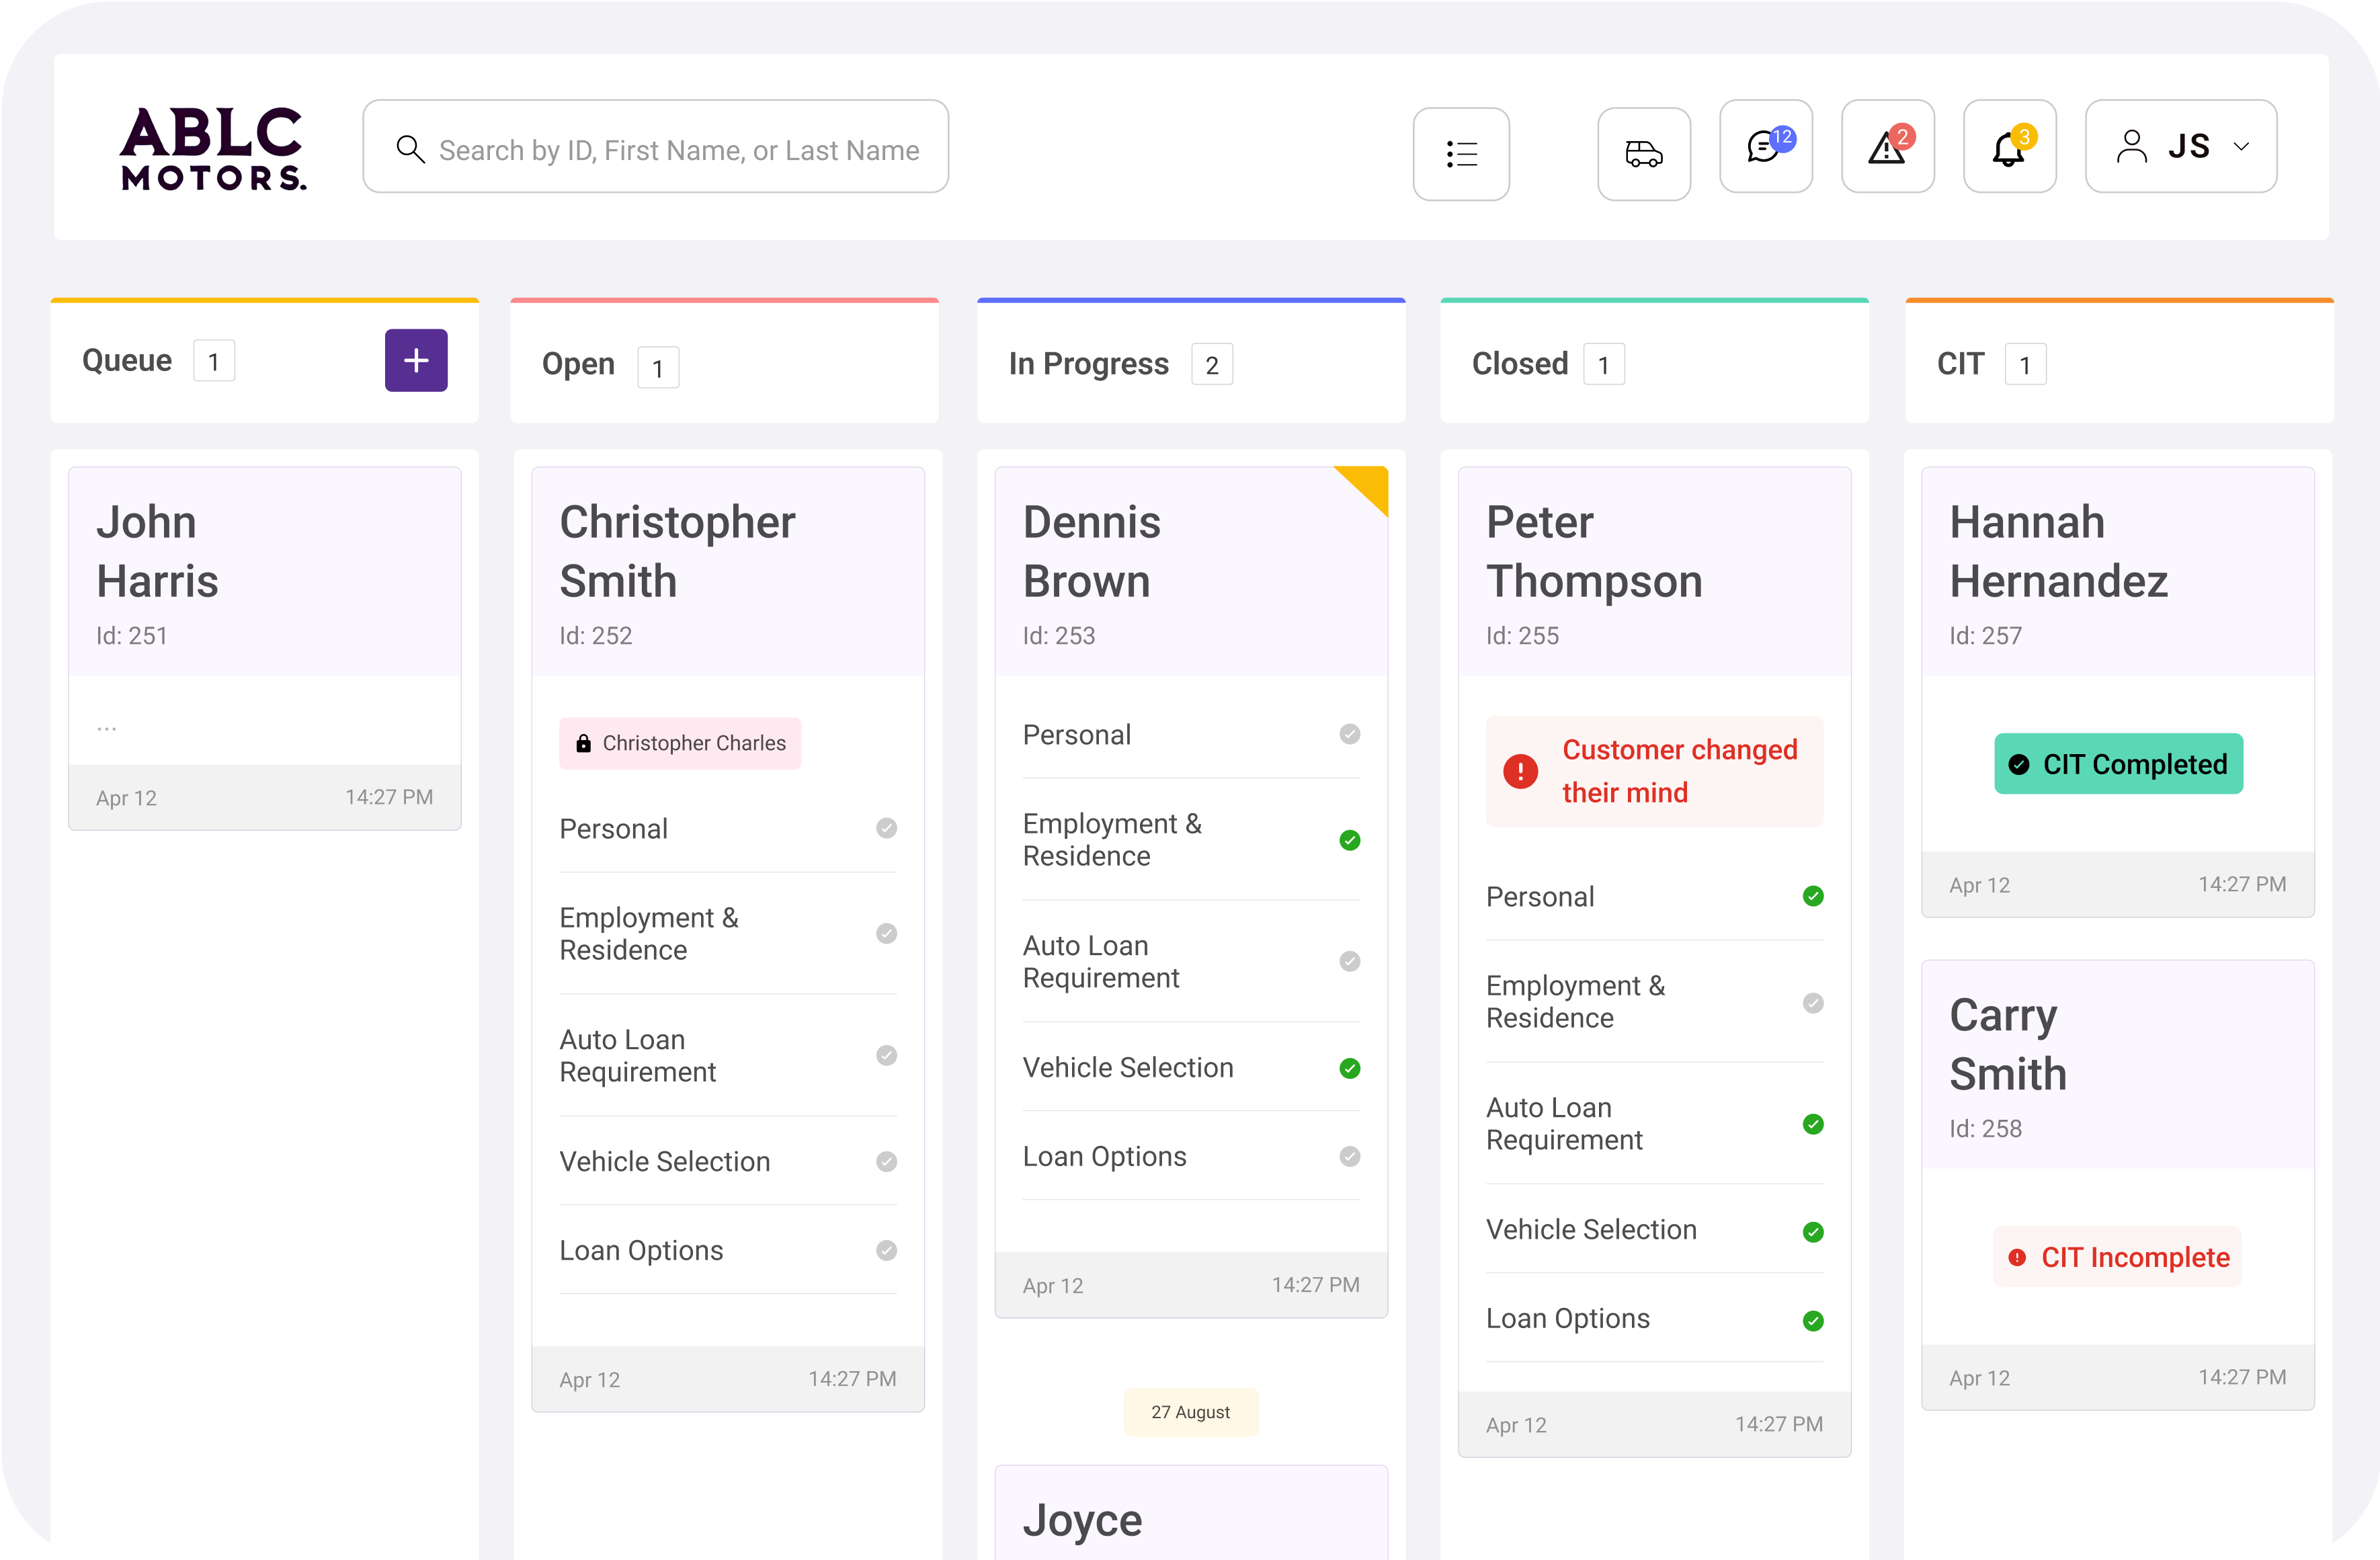Click the CIT Completed badge
This screenshot has height=1560, width=2380.
pyautogui.click(x=2118, y=764)
